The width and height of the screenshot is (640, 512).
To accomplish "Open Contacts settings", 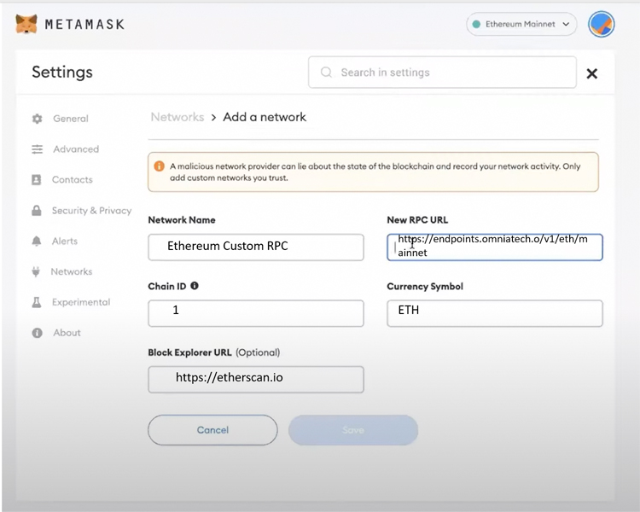I will click(73, 180).
